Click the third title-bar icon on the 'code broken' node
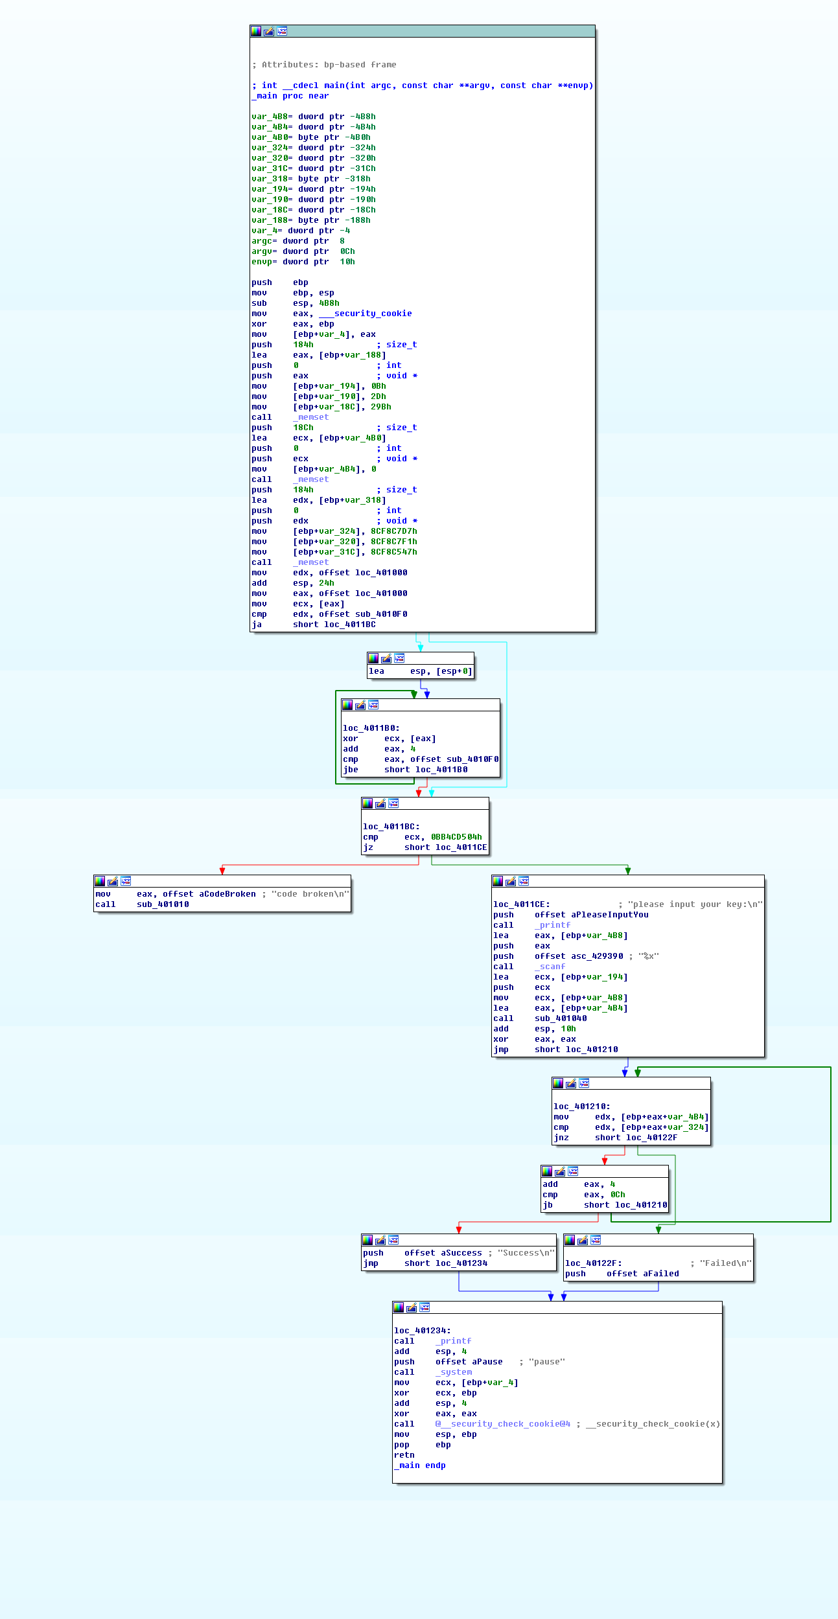Image resolution: width=838 pixels, height=1619 pixels. [x=126, y=881]
